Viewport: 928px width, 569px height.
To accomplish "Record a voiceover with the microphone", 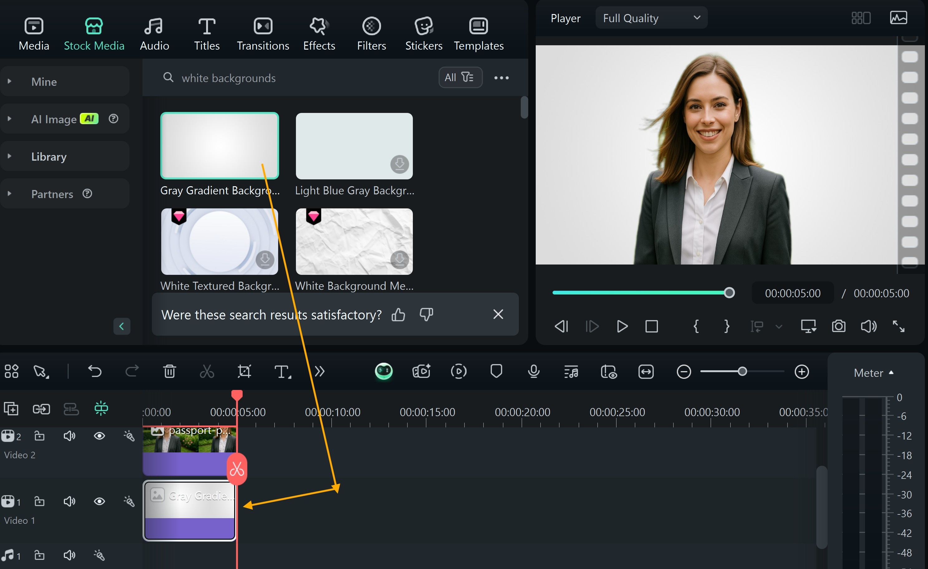I will pos(534,372).
